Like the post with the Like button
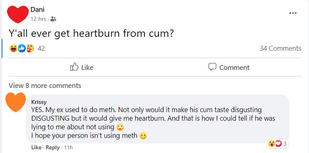This screenshot has height=153, width=309. pyautogui.click(x=82, y=67)
